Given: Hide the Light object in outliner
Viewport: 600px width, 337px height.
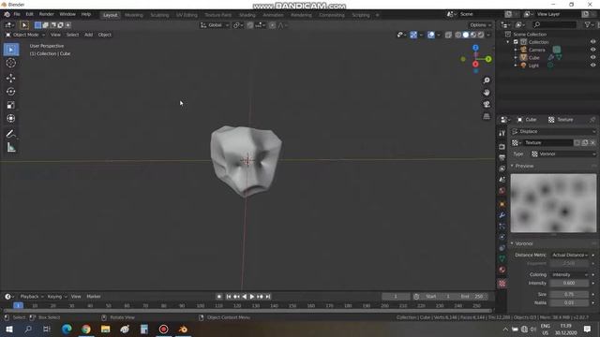Looking at the screenshot, I should coord(592,66).
